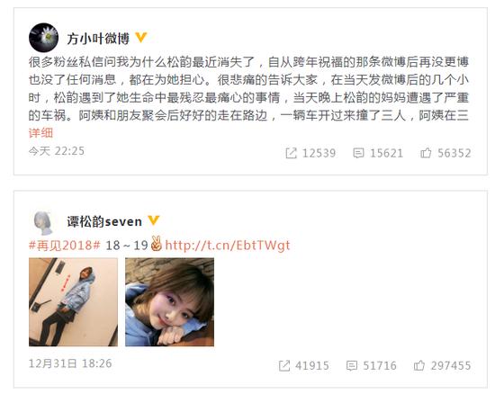Image resolution: width=495 pixels, height=394 pixels.
Task: Open comments on post with 51716 comments
Action: coord(371,366)
